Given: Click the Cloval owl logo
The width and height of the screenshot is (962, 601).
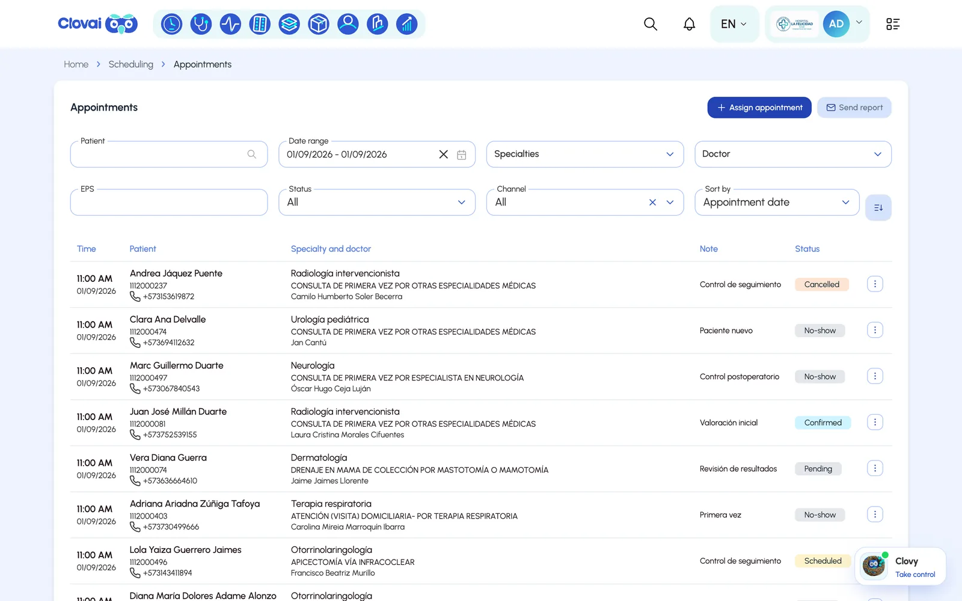Looking at the screenshot, I should click(x=98, y=24).
